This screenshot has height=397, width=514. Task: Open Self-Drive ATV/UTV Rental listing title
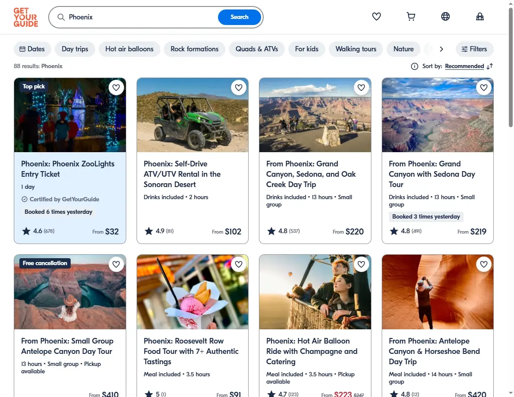click(182, 174)
